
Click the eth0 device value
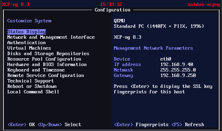166,59
